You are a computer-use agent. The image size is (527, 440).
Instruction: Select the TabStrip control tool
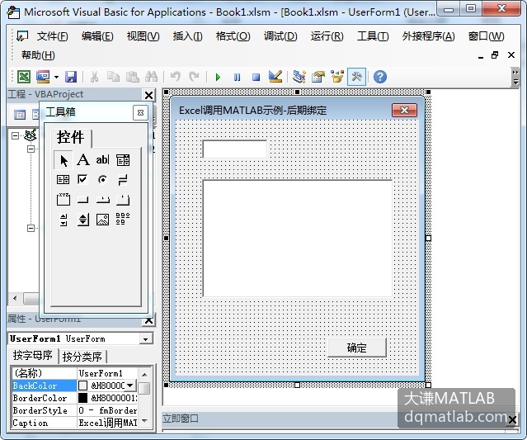coord(103,200)
